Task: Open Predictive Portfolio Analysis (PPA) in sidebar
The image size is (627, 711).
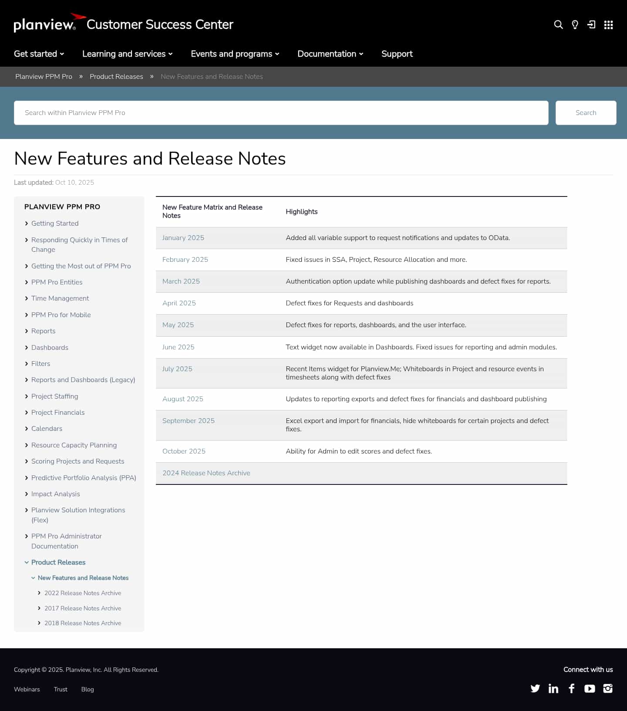Action: point(84,478)
